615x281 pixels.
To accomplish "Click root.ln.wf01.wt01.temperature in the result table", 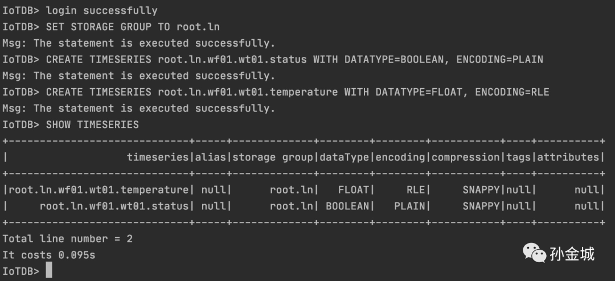I will (98, 189).
